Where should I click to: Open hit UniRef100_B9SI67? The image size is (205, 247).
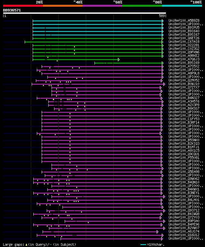click(x=184, y=35)
